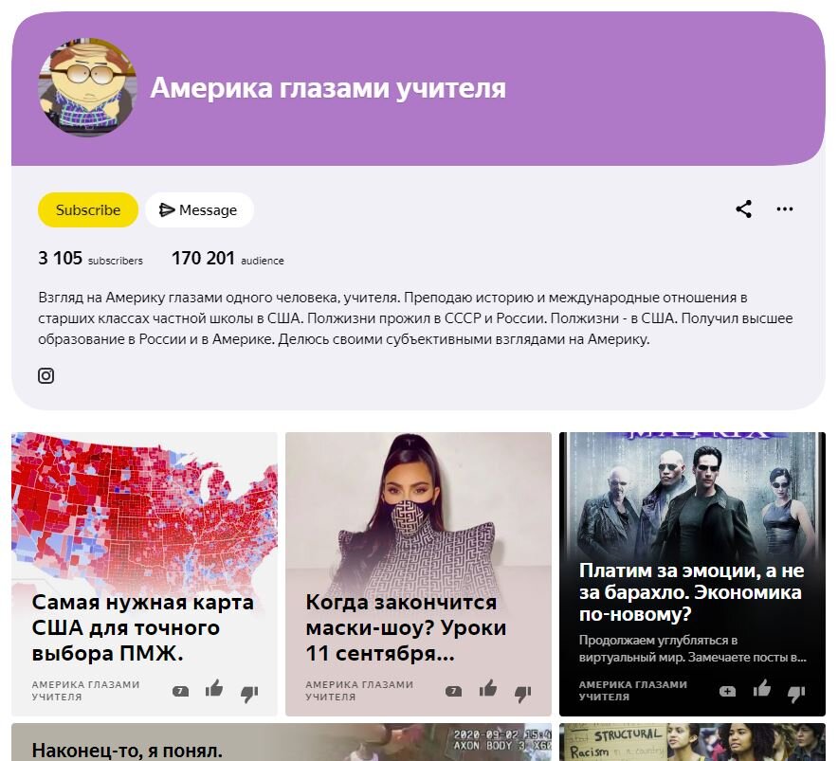
Task: Share the channel via the share icon
Action: [x=743, y=209]
